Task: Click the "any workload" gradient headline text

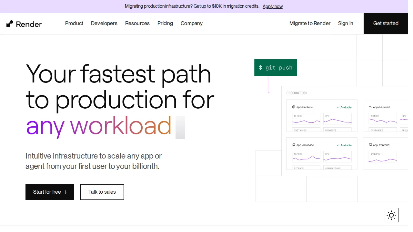Action: [99, 126]
